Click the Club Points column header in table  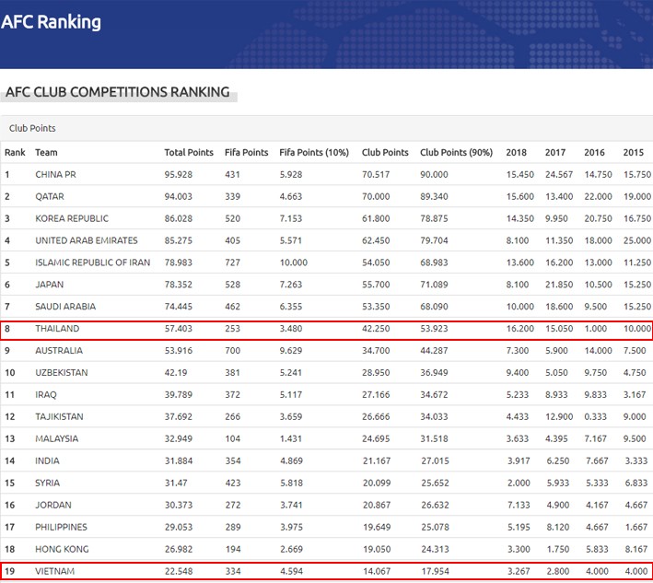385,152
